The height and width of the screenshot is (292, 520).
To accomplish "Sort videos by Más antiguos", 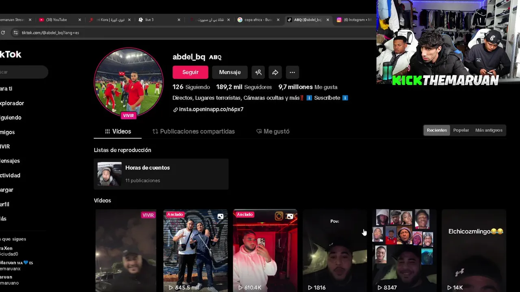I will pyautogui.click(x=489, y=130).
